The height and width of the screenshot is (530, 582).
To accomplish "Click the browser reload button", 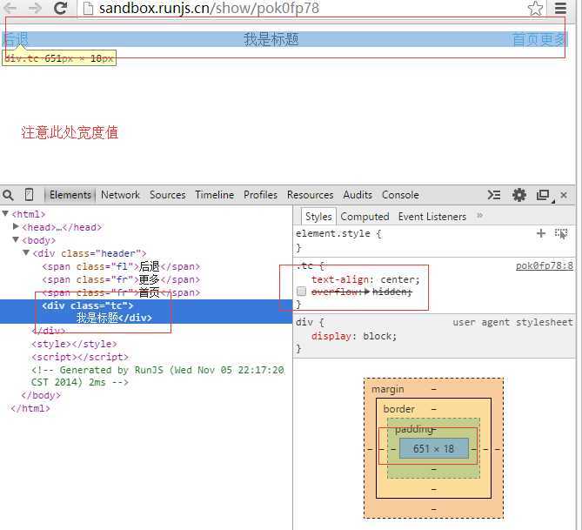I will click(61, 8).
